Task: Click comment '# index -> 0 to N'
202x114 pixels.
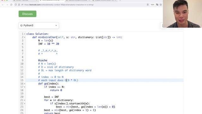Action: (x=51, y=77)
